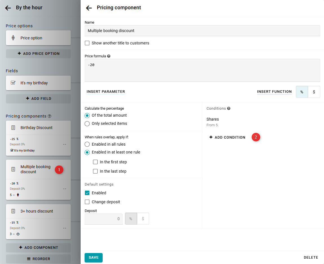This screenshot has width=324, height=264.
Task: Check Show another title to customers
Action: [87, 43]
